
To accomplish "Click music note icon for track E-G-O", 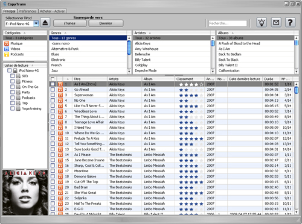I will click(x=60, y=209).
